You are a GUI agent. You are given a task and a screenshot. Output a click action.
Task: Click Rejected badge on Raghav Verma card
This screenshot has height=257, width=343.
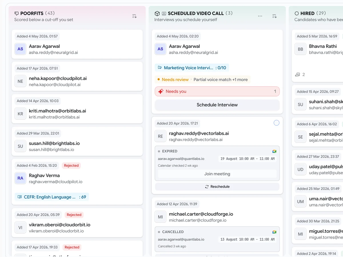pos(71,165)
